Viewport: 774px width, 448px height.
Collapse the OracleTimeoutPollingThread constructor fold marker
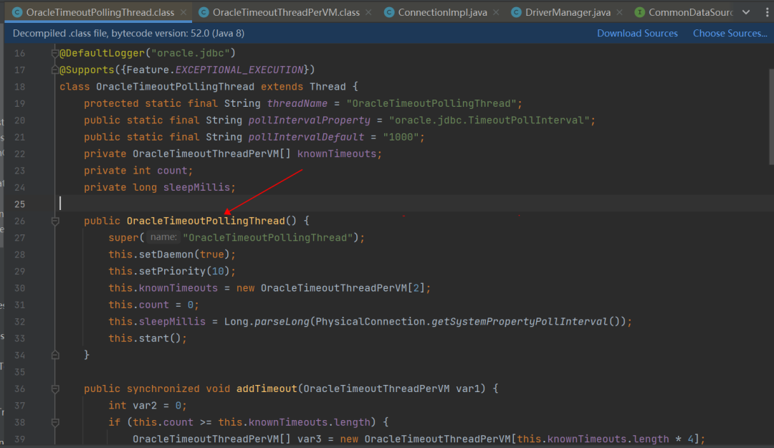(55, 221)
